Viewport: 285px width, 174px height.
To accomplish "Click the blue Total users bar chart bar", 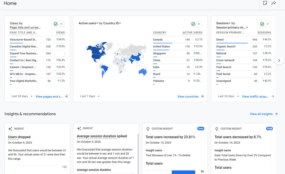I will (x=183, y=172).
